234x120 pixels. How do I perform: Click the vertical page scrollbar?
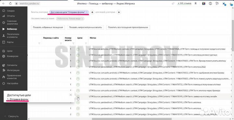coord(233,36)
